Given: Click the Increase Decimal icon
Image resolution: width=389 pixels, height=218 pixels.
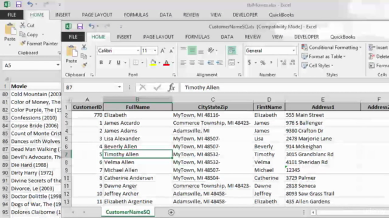Looking at the screenshot, I should coord(283,62).
